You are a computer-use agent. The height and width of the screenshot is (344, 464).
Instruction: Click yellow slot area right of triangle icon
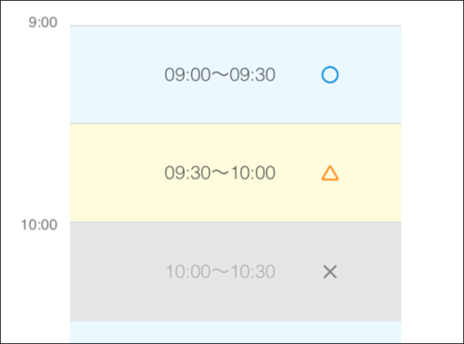point(370,173)
